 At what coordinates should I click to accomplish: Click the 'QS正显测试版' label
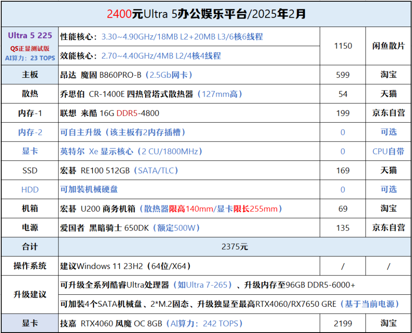[30, 48]
